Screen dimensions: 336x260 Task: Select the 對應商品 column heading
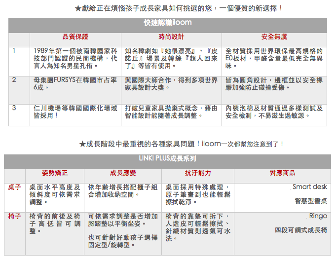(x=282, y=173)
